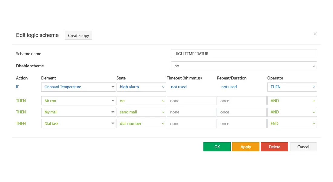This screenshot has height=182, width=333.
Task: Open the END operator dropdown
Action: pyautogui.click(x=292, y=123)
